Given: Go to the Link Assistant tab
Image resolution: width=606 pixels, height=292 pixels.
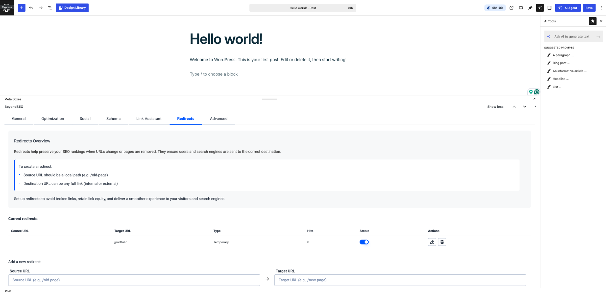Looking at the screenshot, I should [149, 119].
